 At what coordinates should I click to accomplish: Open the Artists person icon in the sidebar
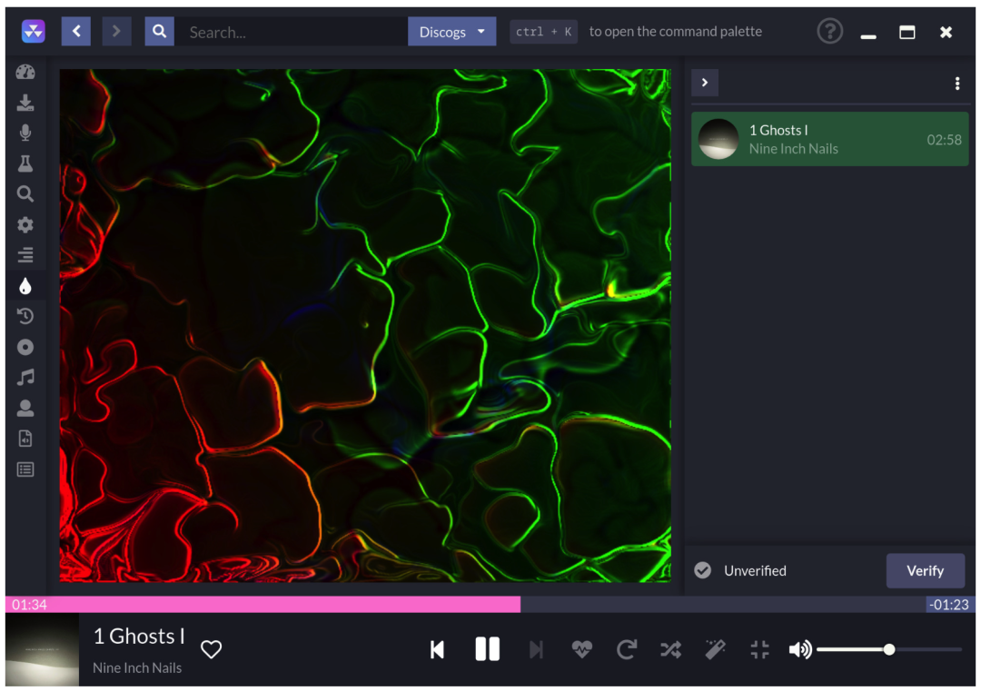(x=25, y=408)
